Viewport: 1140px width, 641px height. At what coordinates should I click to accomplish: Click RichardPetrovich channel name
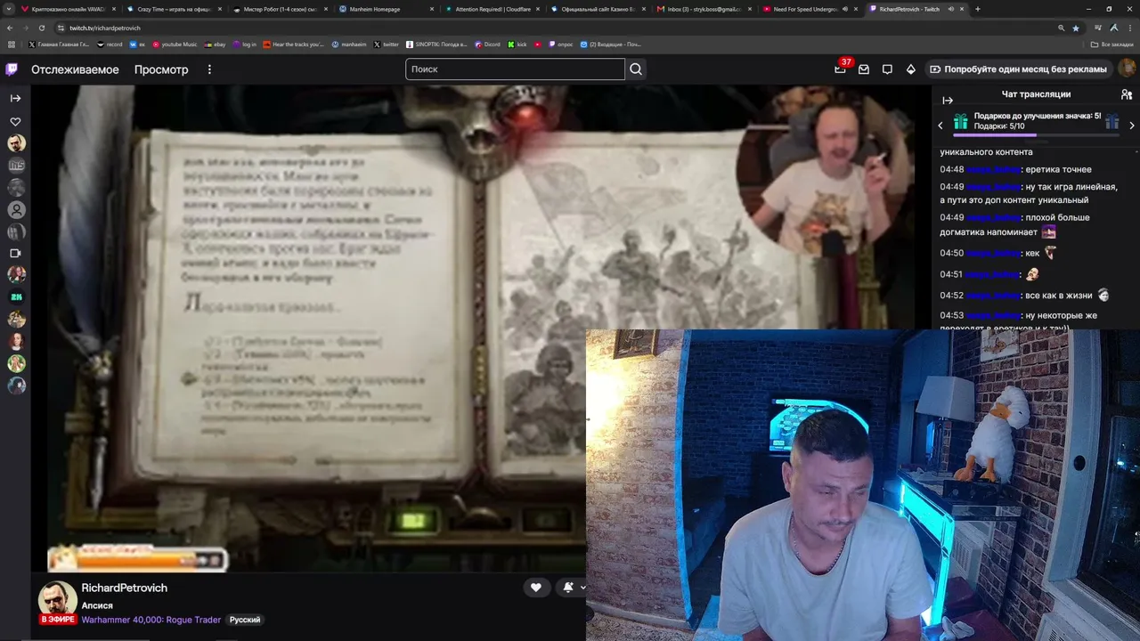point(124,588)
